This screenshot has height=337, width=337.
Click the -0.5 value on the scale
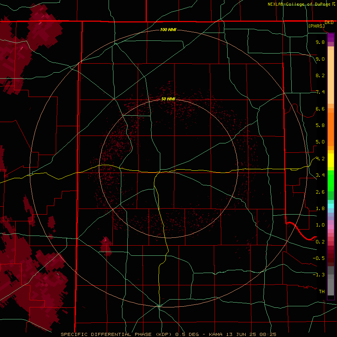click(x=319, y=258)
